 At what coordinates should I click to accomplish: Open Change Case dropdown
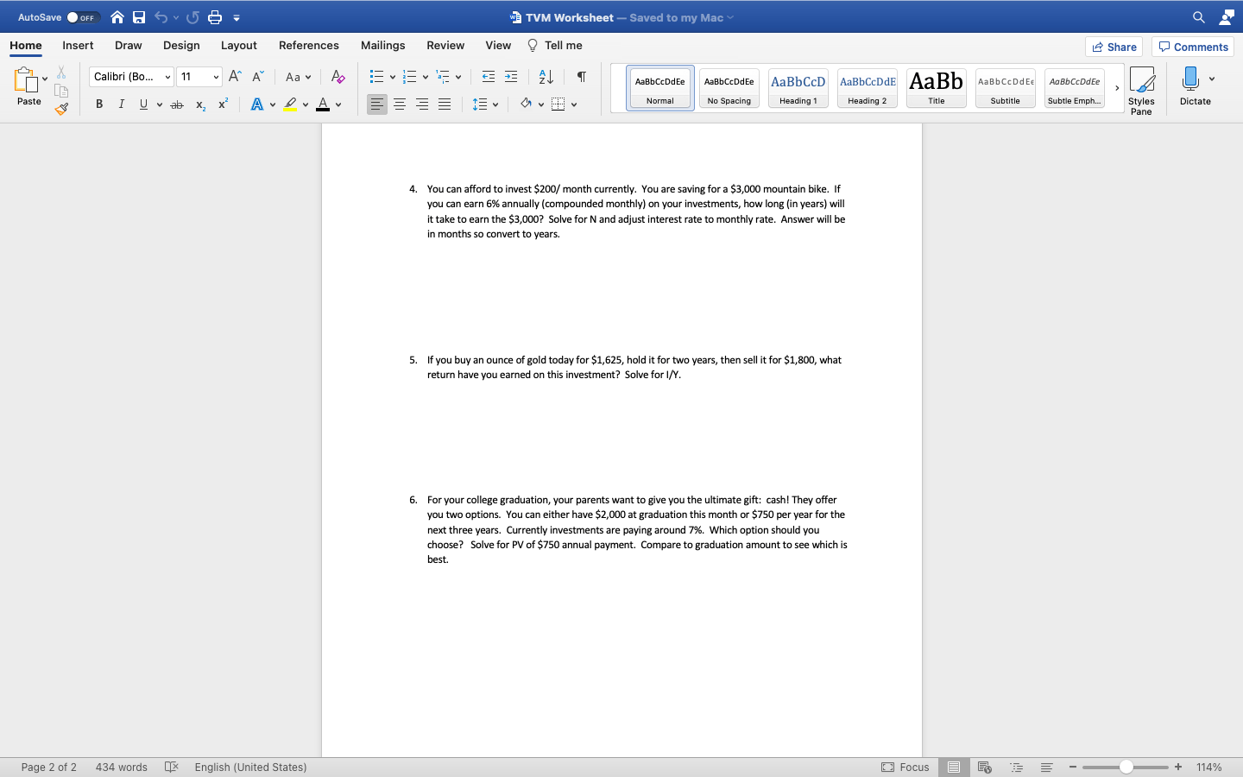pos(298,77)
